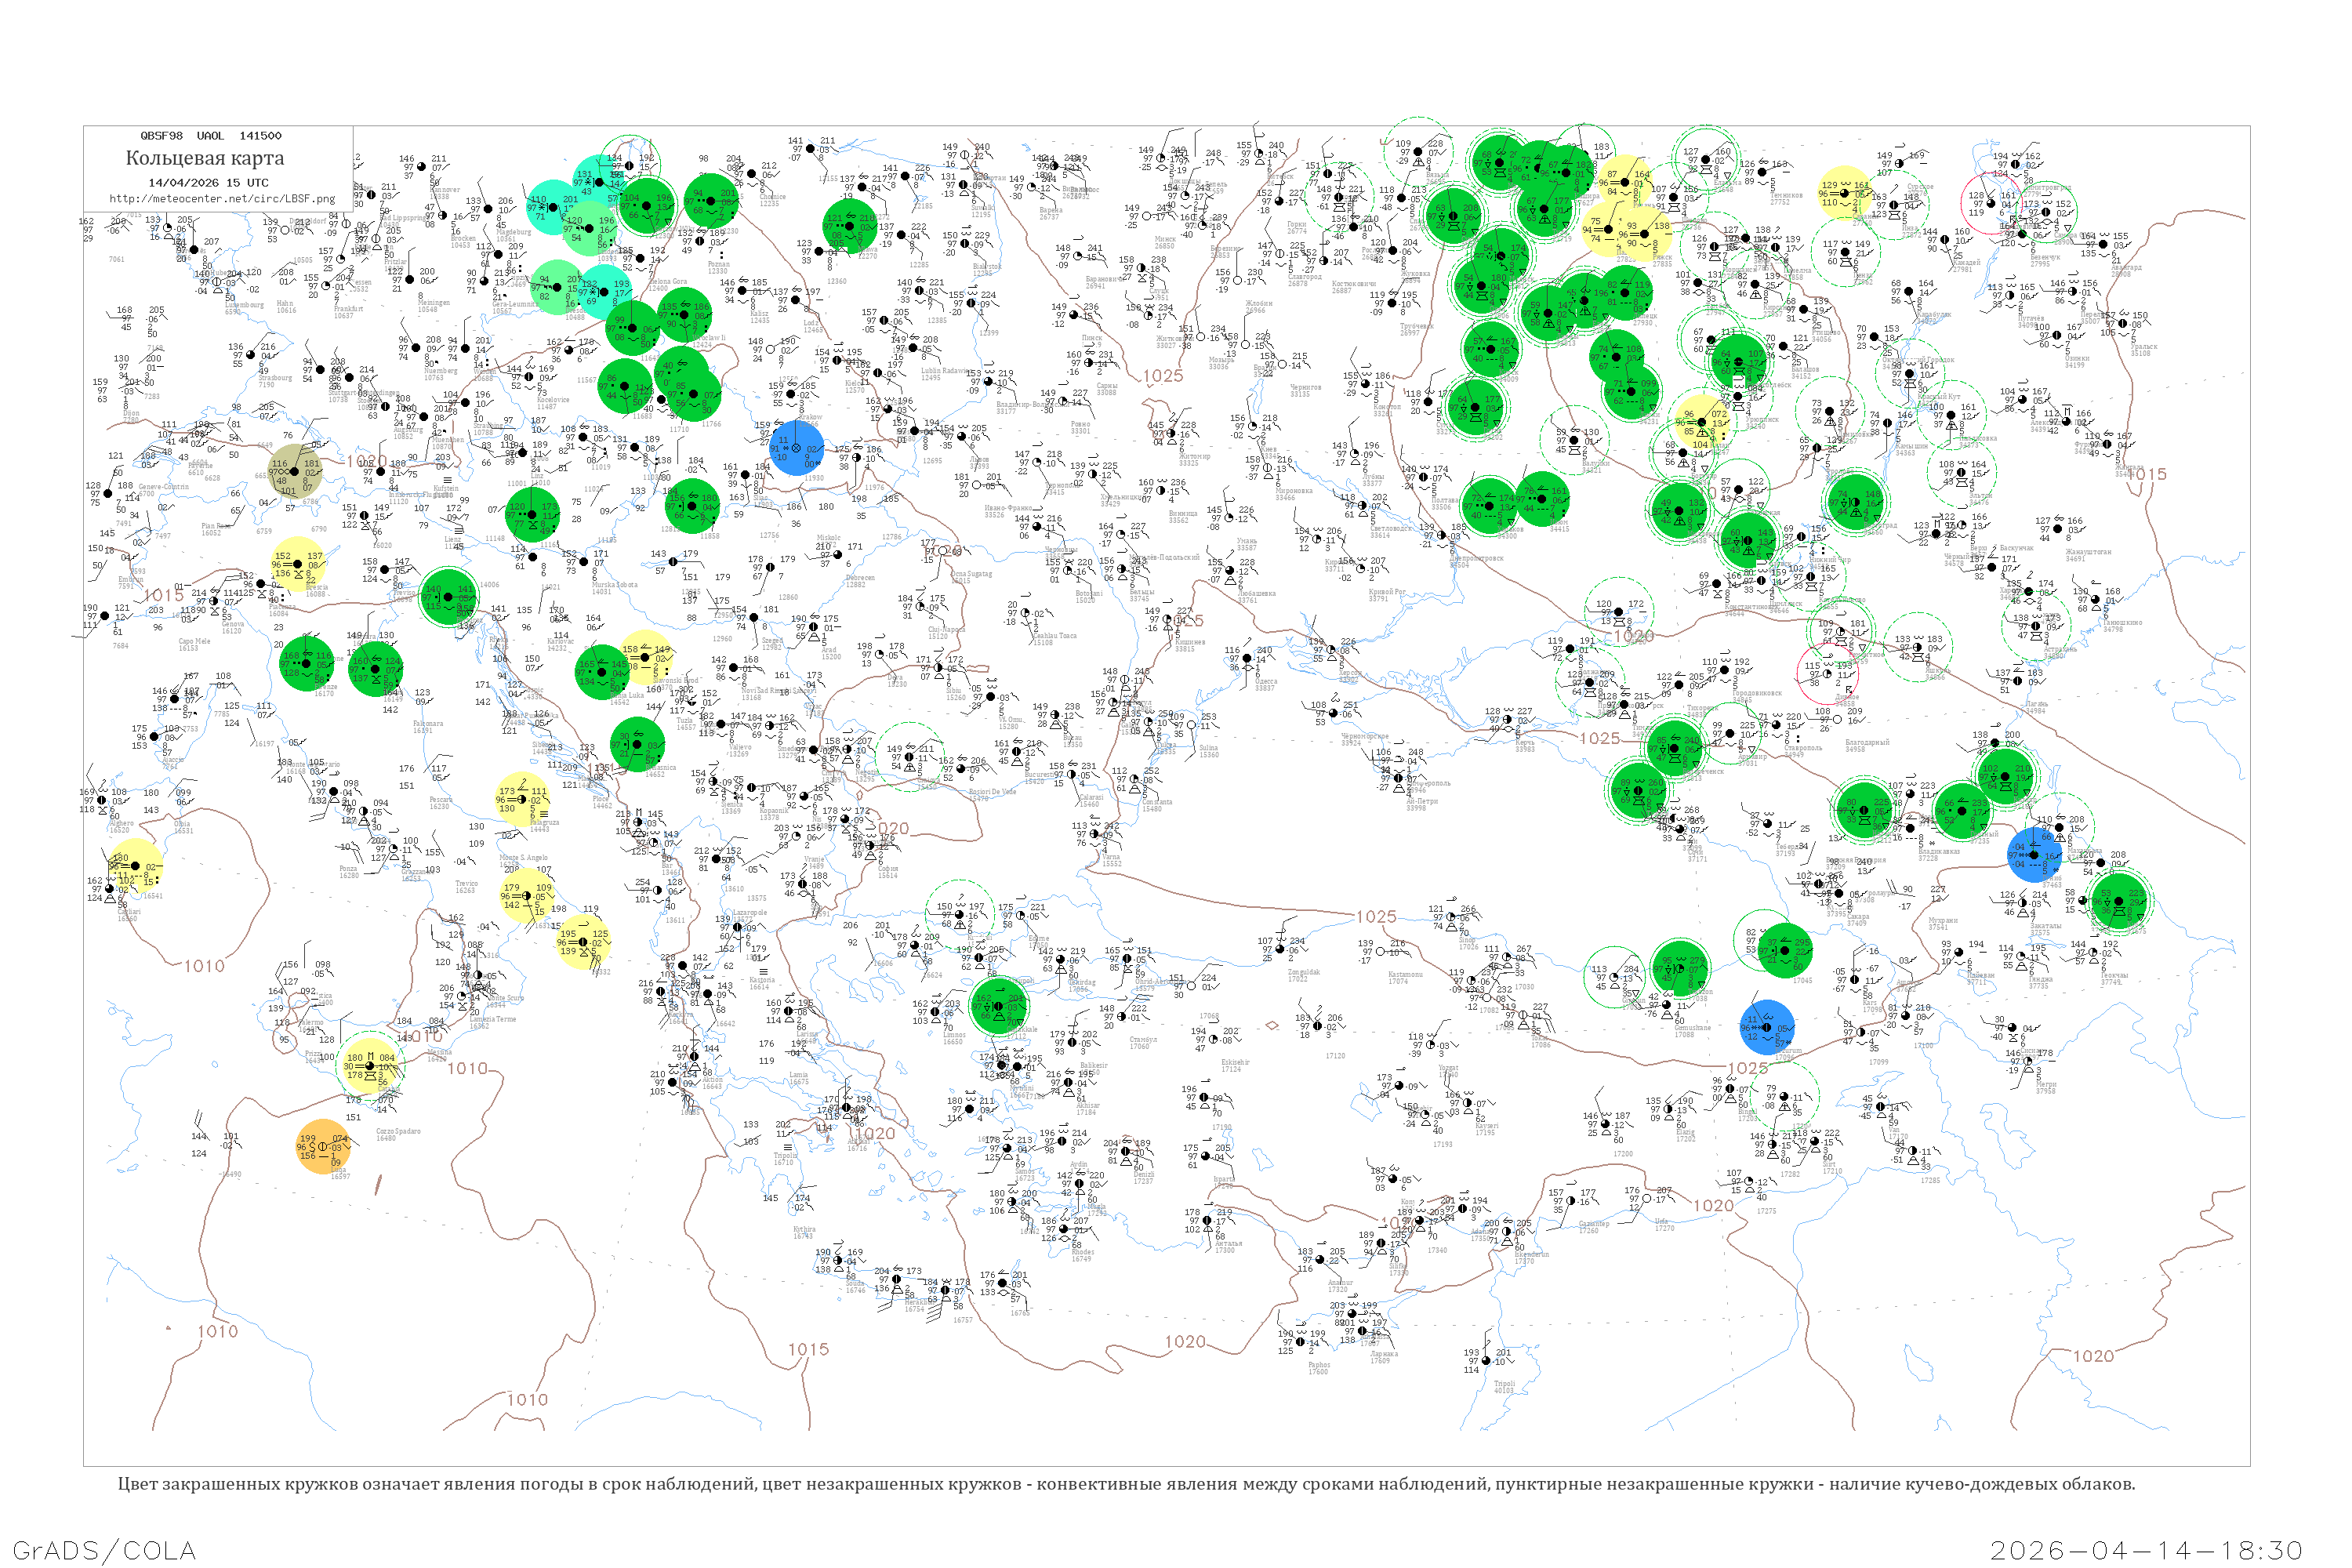Click the lone yellow circle at upper right

tap(1845, 193)
